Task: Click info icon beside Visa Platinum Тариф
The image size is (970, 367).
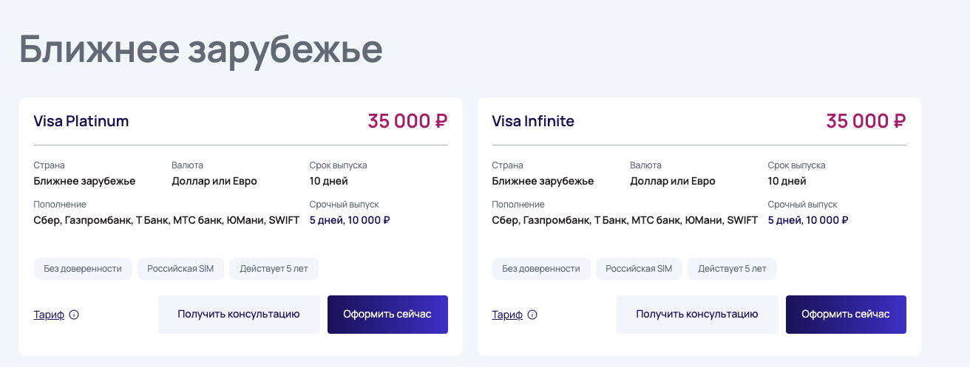Action: 74,315
